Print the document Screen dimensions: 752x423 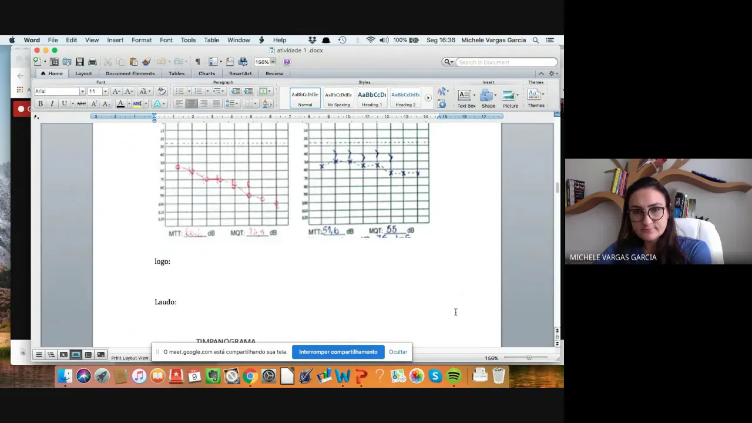point(92,62)
